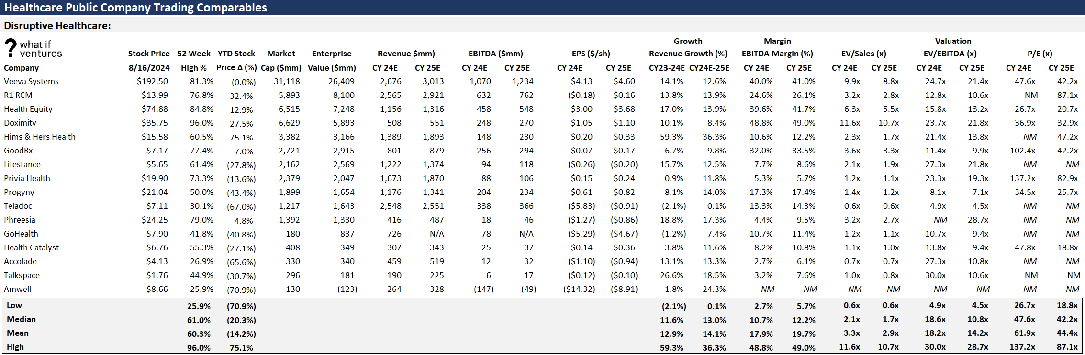Select GoodRx CY 24E P/E 102.4x
1085x355 pixels.
1023,151
